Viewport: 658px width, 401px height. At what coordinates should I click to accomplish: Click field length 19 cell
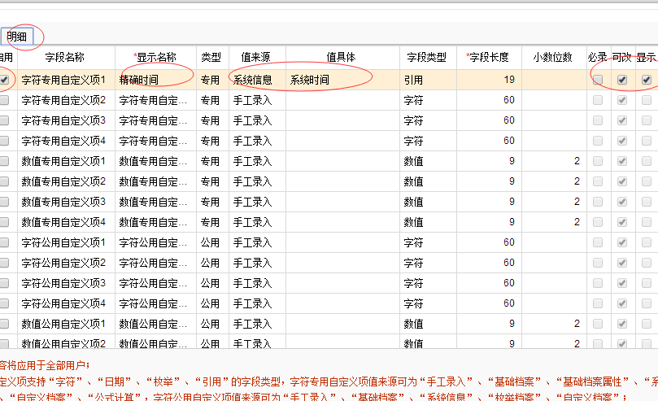click(x=488, y=80)
